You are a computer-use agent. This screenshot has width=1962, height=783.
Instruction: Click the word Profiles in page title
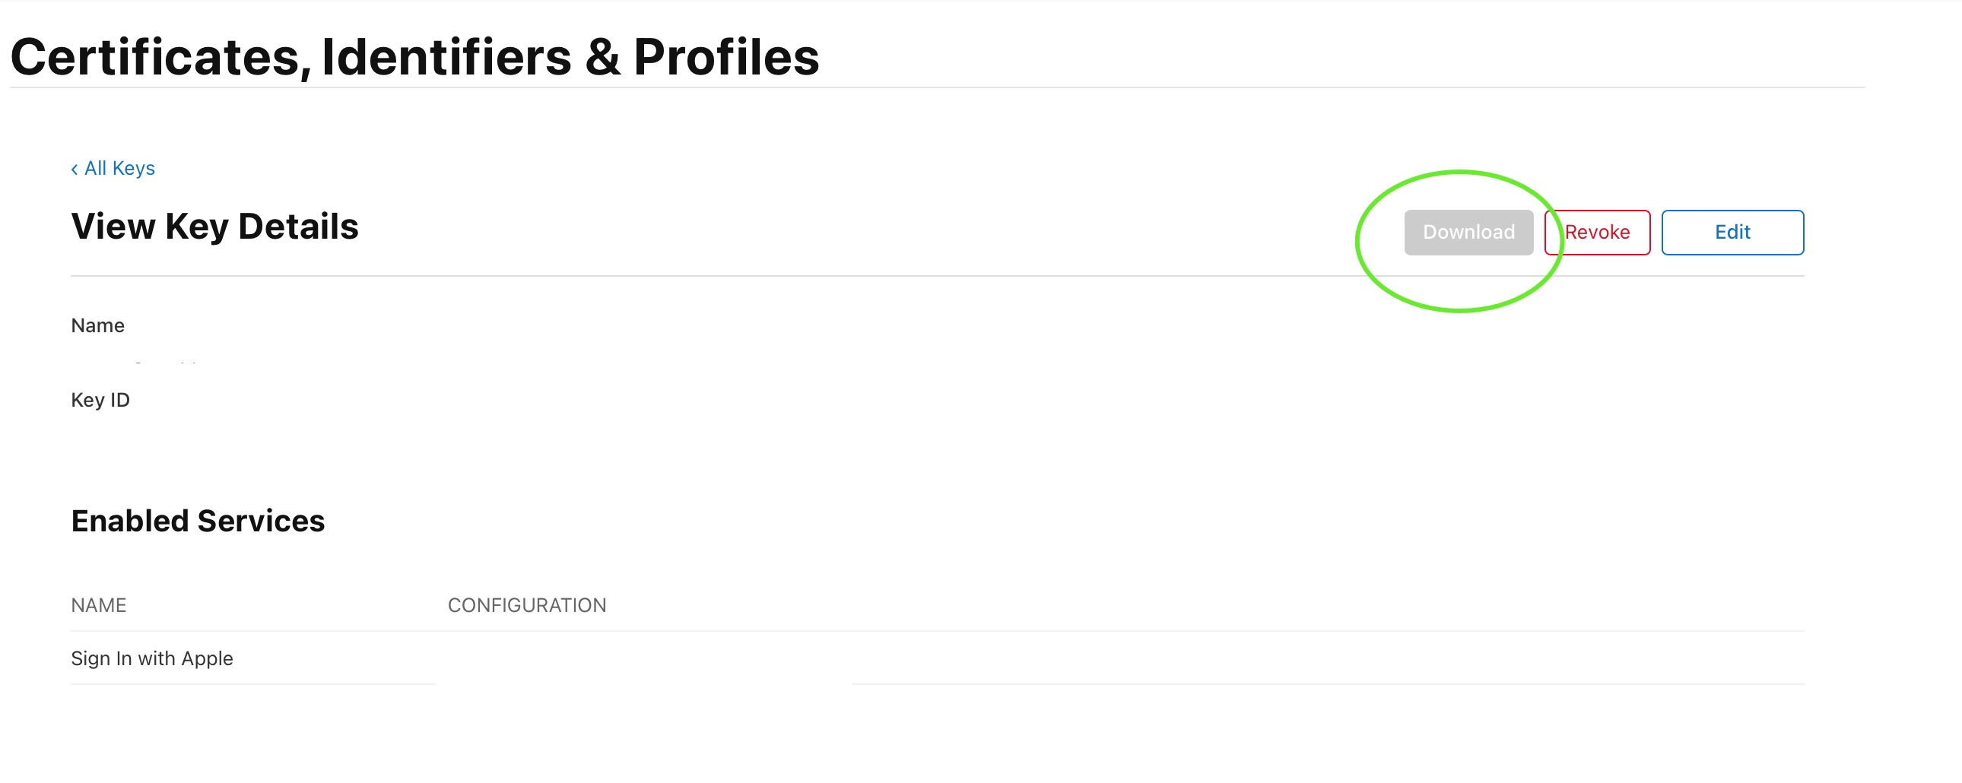click(725, 58)
